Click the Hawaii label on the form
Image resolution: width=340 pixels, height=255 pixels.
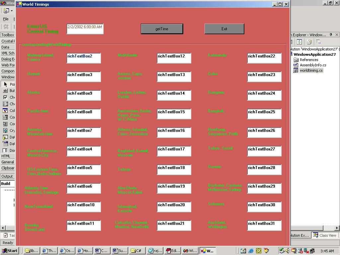34,74
